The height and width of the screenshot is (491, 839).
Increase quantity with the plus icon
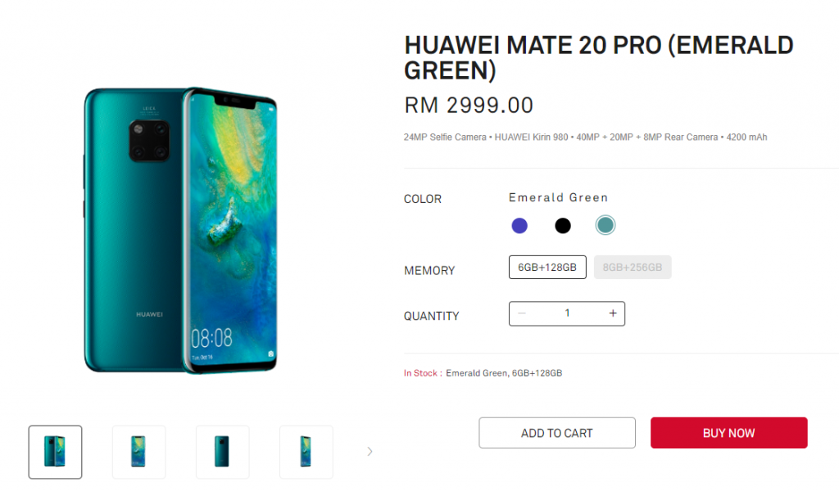coord(613,313)
